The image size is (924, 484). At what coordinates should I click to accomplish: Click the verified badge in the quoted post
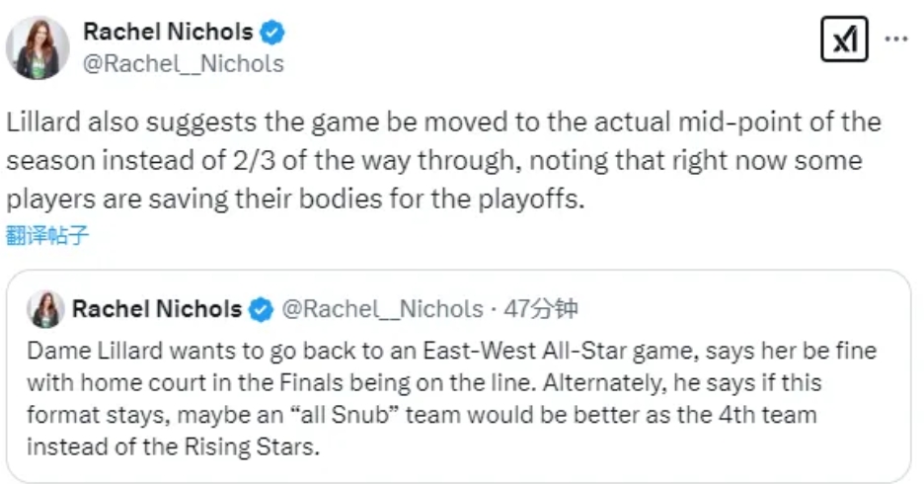[261, 309]
